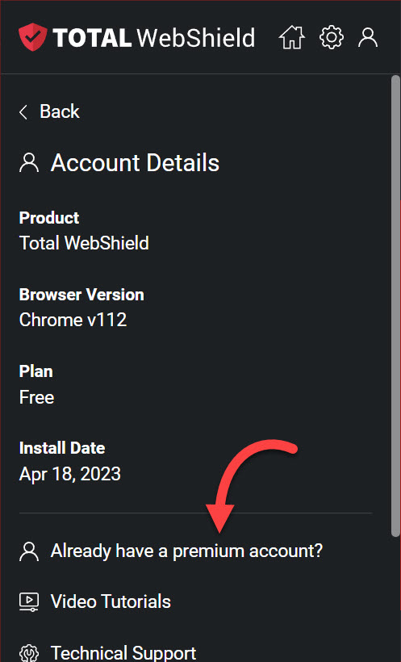
Task: Click the Free plan value
Action: point(37,397)
